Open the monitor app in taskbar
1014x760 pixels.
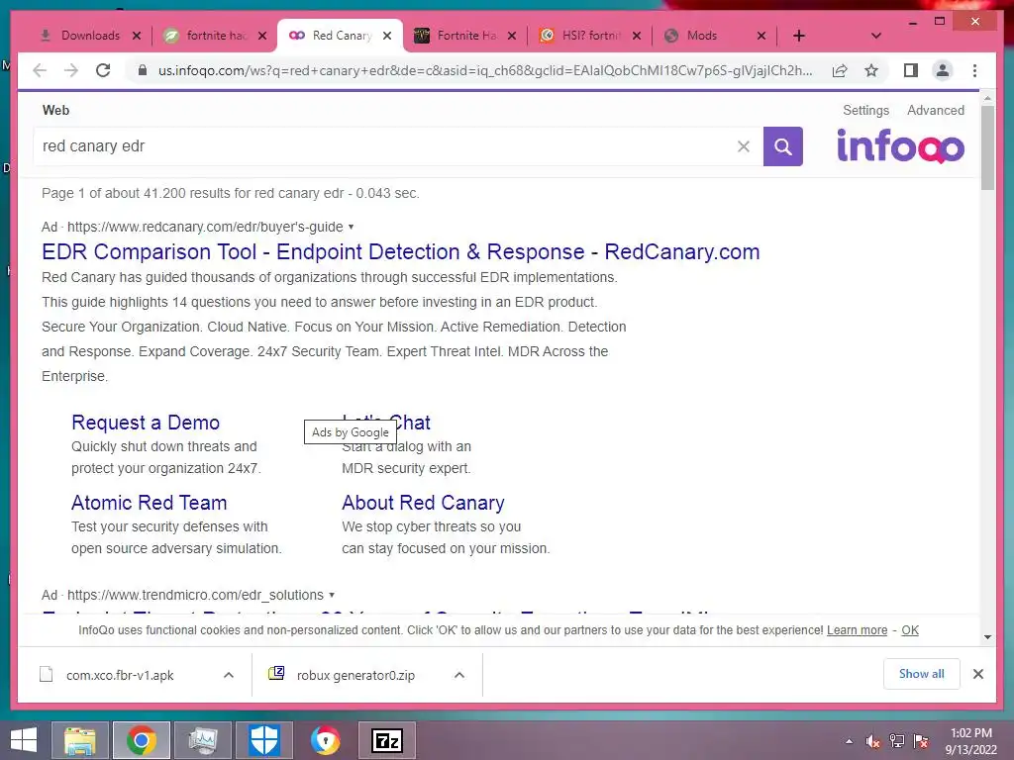pos(202,740)
